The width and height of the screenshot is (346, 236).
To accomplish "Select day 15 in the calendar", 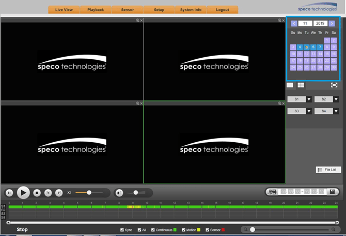I will click(327, 54).
